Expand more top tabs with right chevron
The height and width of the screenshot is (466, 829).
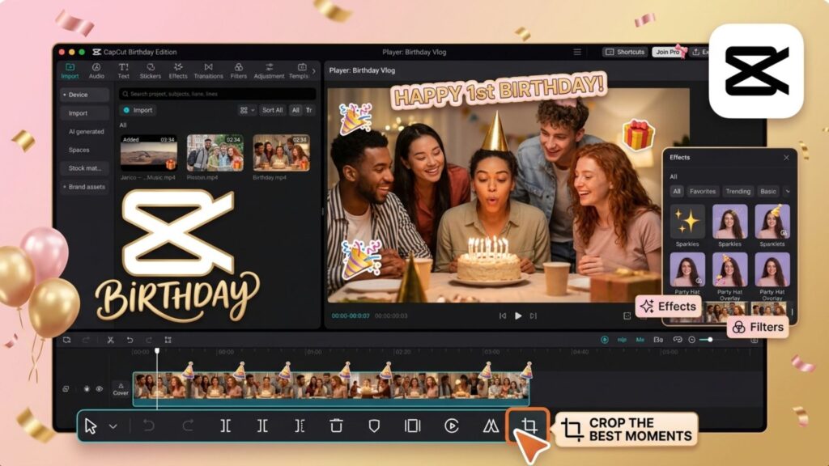313,71
